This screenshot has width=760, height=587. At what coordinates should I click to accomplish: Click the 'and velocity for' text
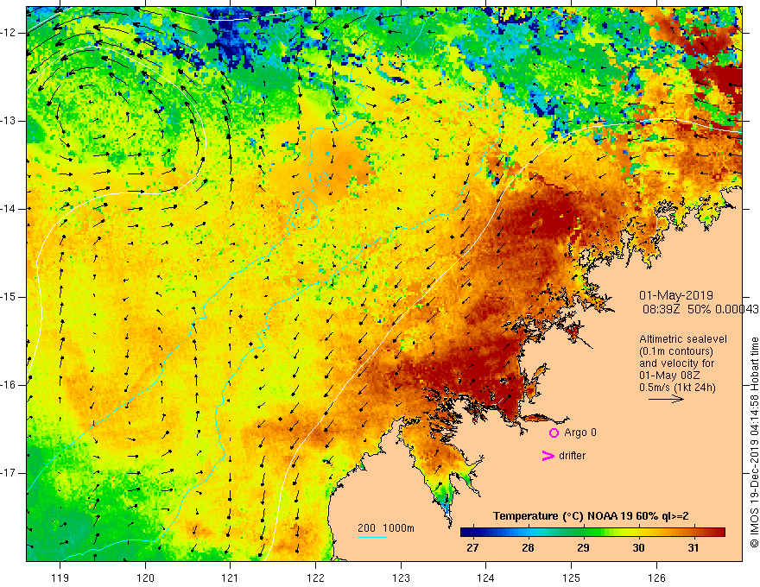tap(676, 363)
